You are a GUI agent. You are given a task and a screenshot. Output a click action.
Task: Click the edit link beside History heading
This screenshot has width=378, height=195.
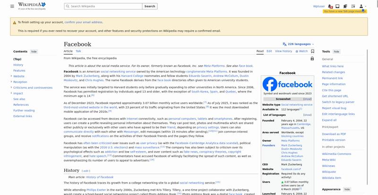coord(86,171)
